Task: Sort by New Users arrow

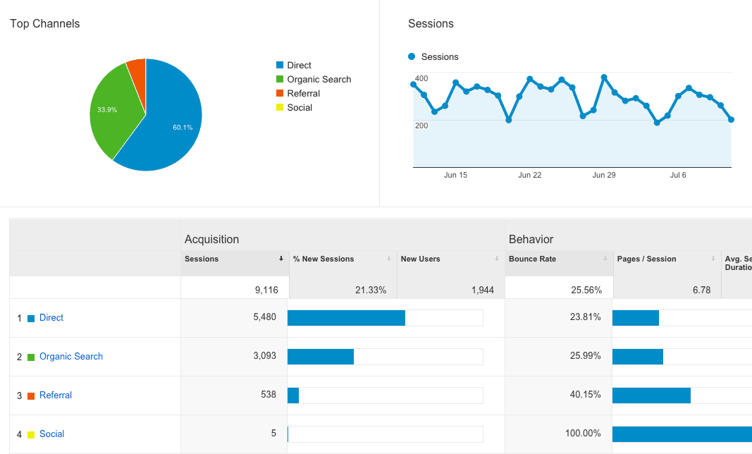Action: 497,259
